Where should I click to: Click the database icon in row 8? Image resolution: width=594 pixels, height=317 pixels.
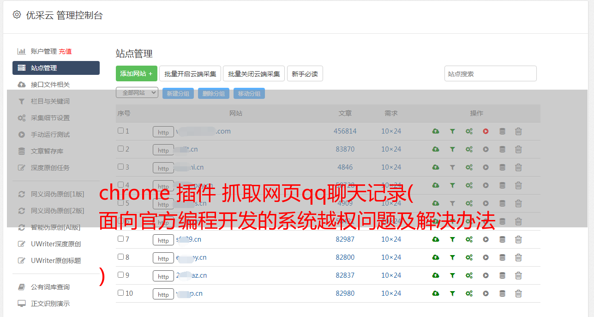click(x=502, y=257)
